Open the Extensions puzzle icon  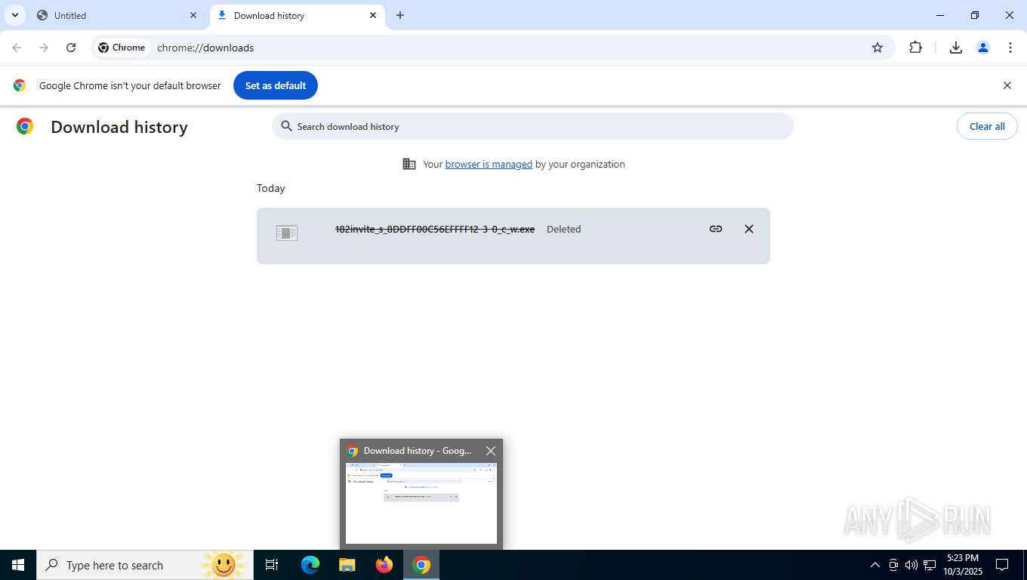(915, 48)
